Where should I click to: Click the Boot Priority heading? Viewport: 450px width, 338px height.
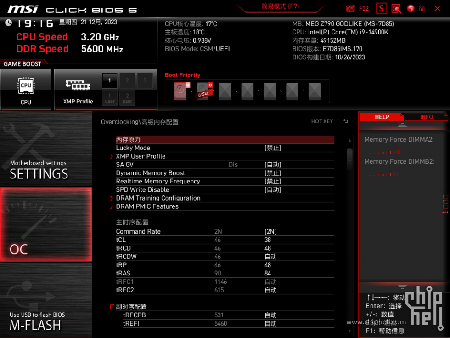coord(183,75)
